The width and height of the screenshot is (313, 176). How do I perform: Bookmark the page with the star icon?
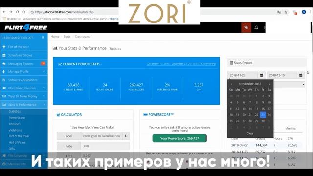pyautogui.click(x=286, y=12)
